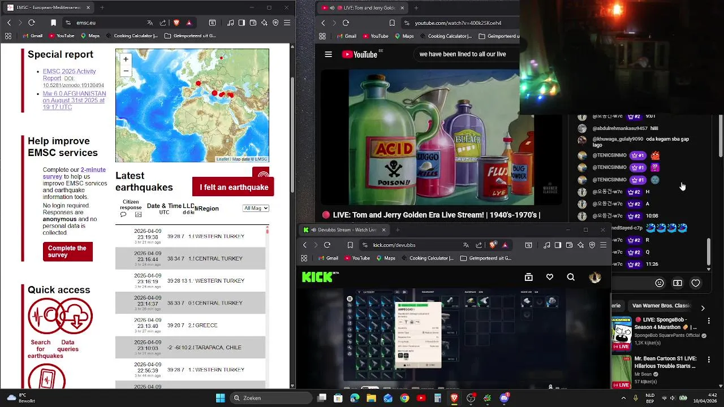This screenshot has height=407, width=724.
Task: Open Windows Start menu
Action: point(220,398)
